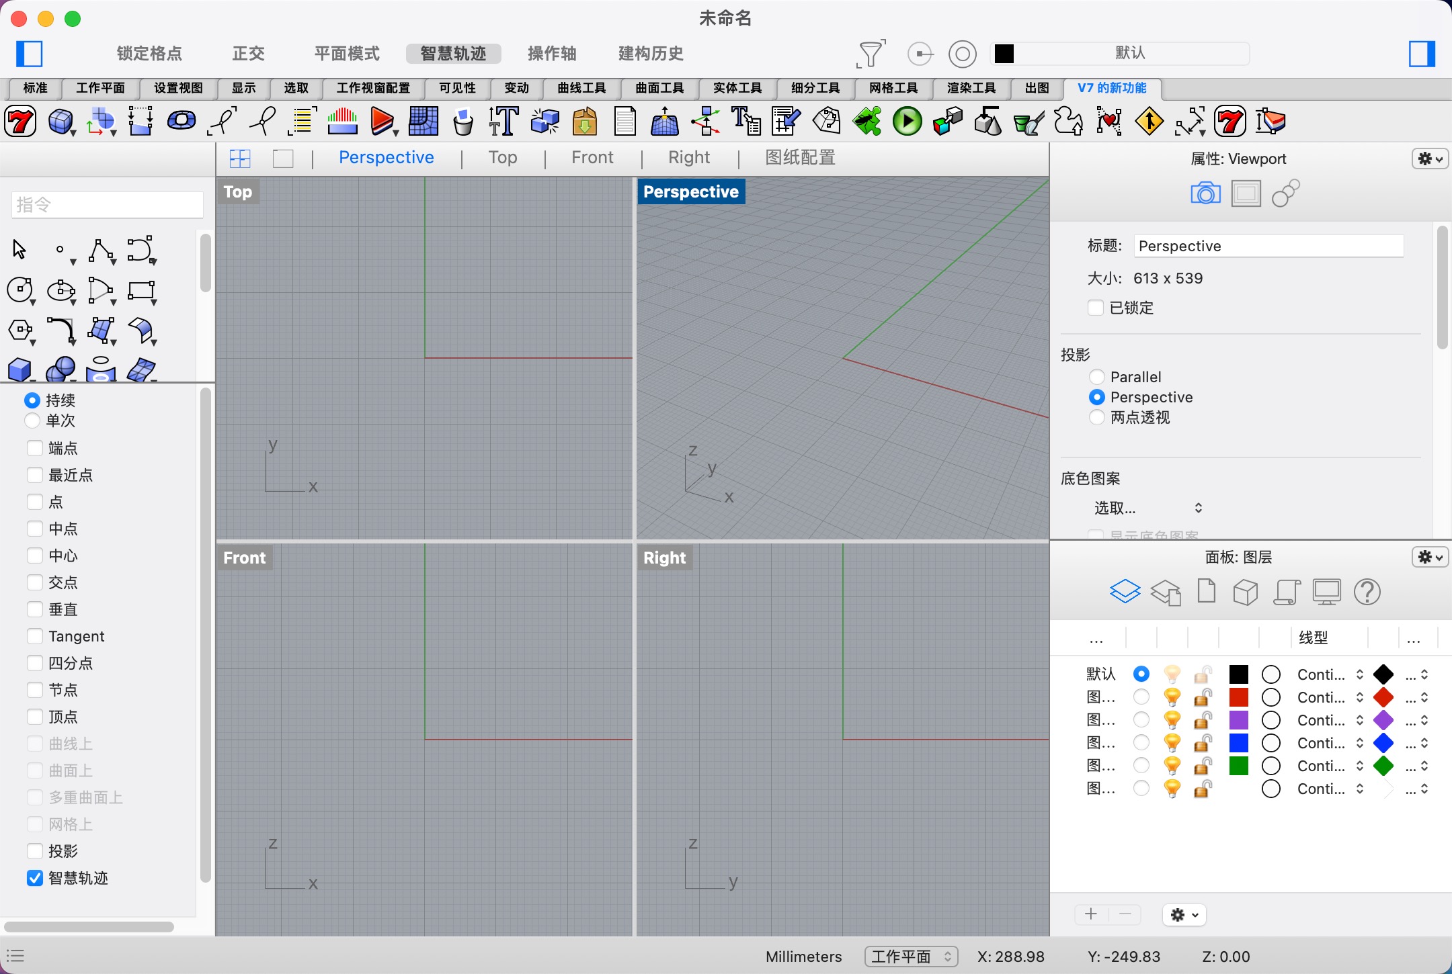Click the Transform (变动) toolbar icon

[x=514, y=87]
